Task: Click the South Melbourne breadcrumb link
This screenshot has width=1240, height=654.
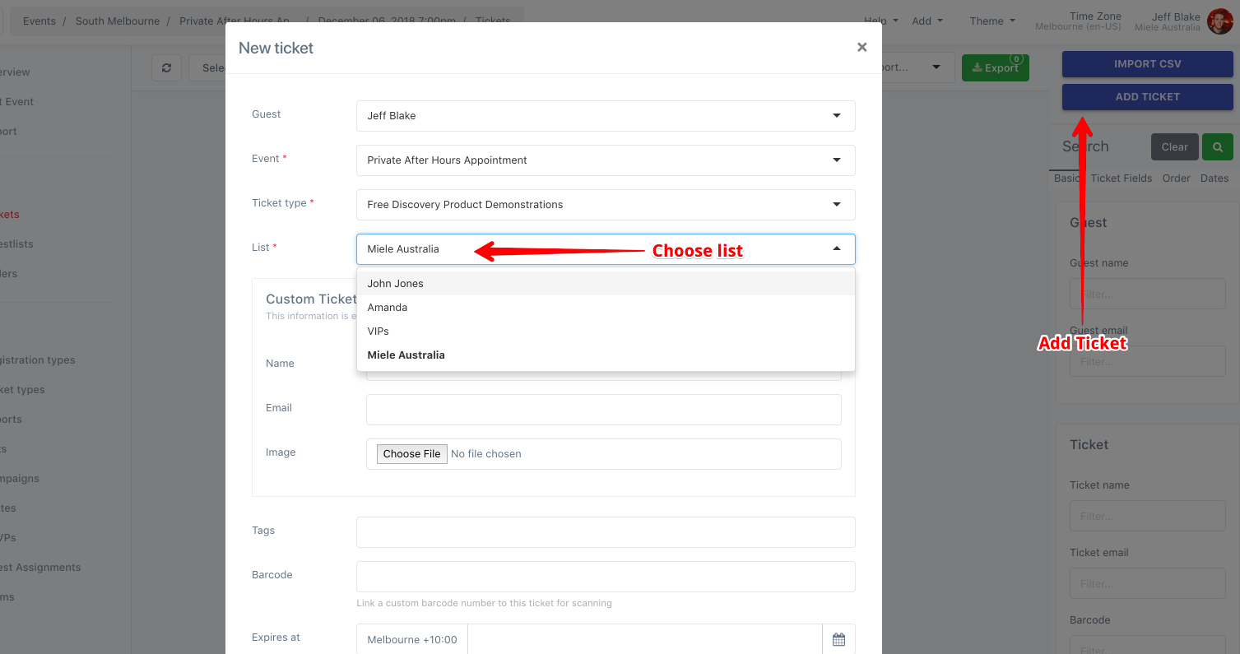Action: pos(118,21)
